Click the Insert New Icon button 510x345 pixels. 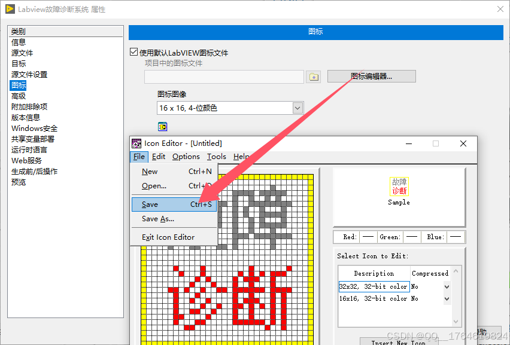(398, 342)
